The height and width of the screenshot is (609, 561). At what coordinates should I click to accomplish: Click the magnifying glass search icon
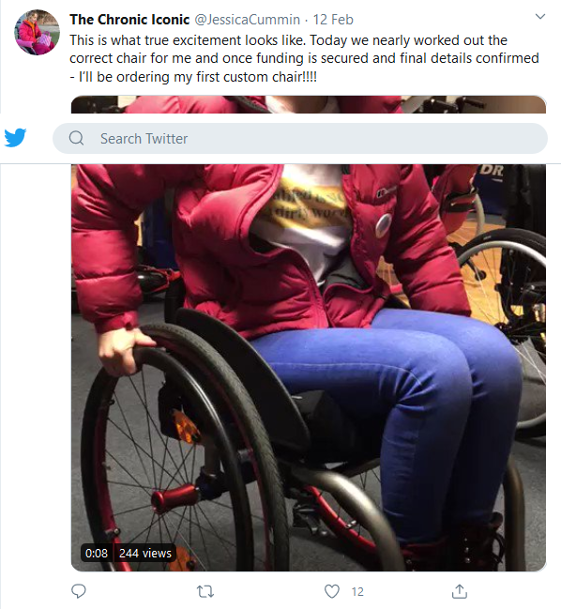76,138
